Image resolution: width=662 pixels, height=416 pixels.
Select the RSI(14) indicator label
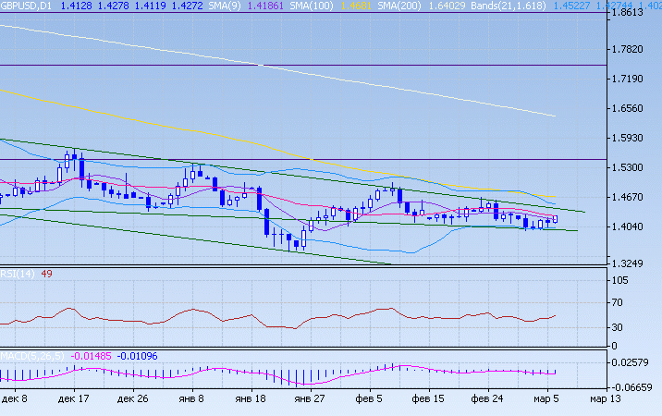click(18, 274)
